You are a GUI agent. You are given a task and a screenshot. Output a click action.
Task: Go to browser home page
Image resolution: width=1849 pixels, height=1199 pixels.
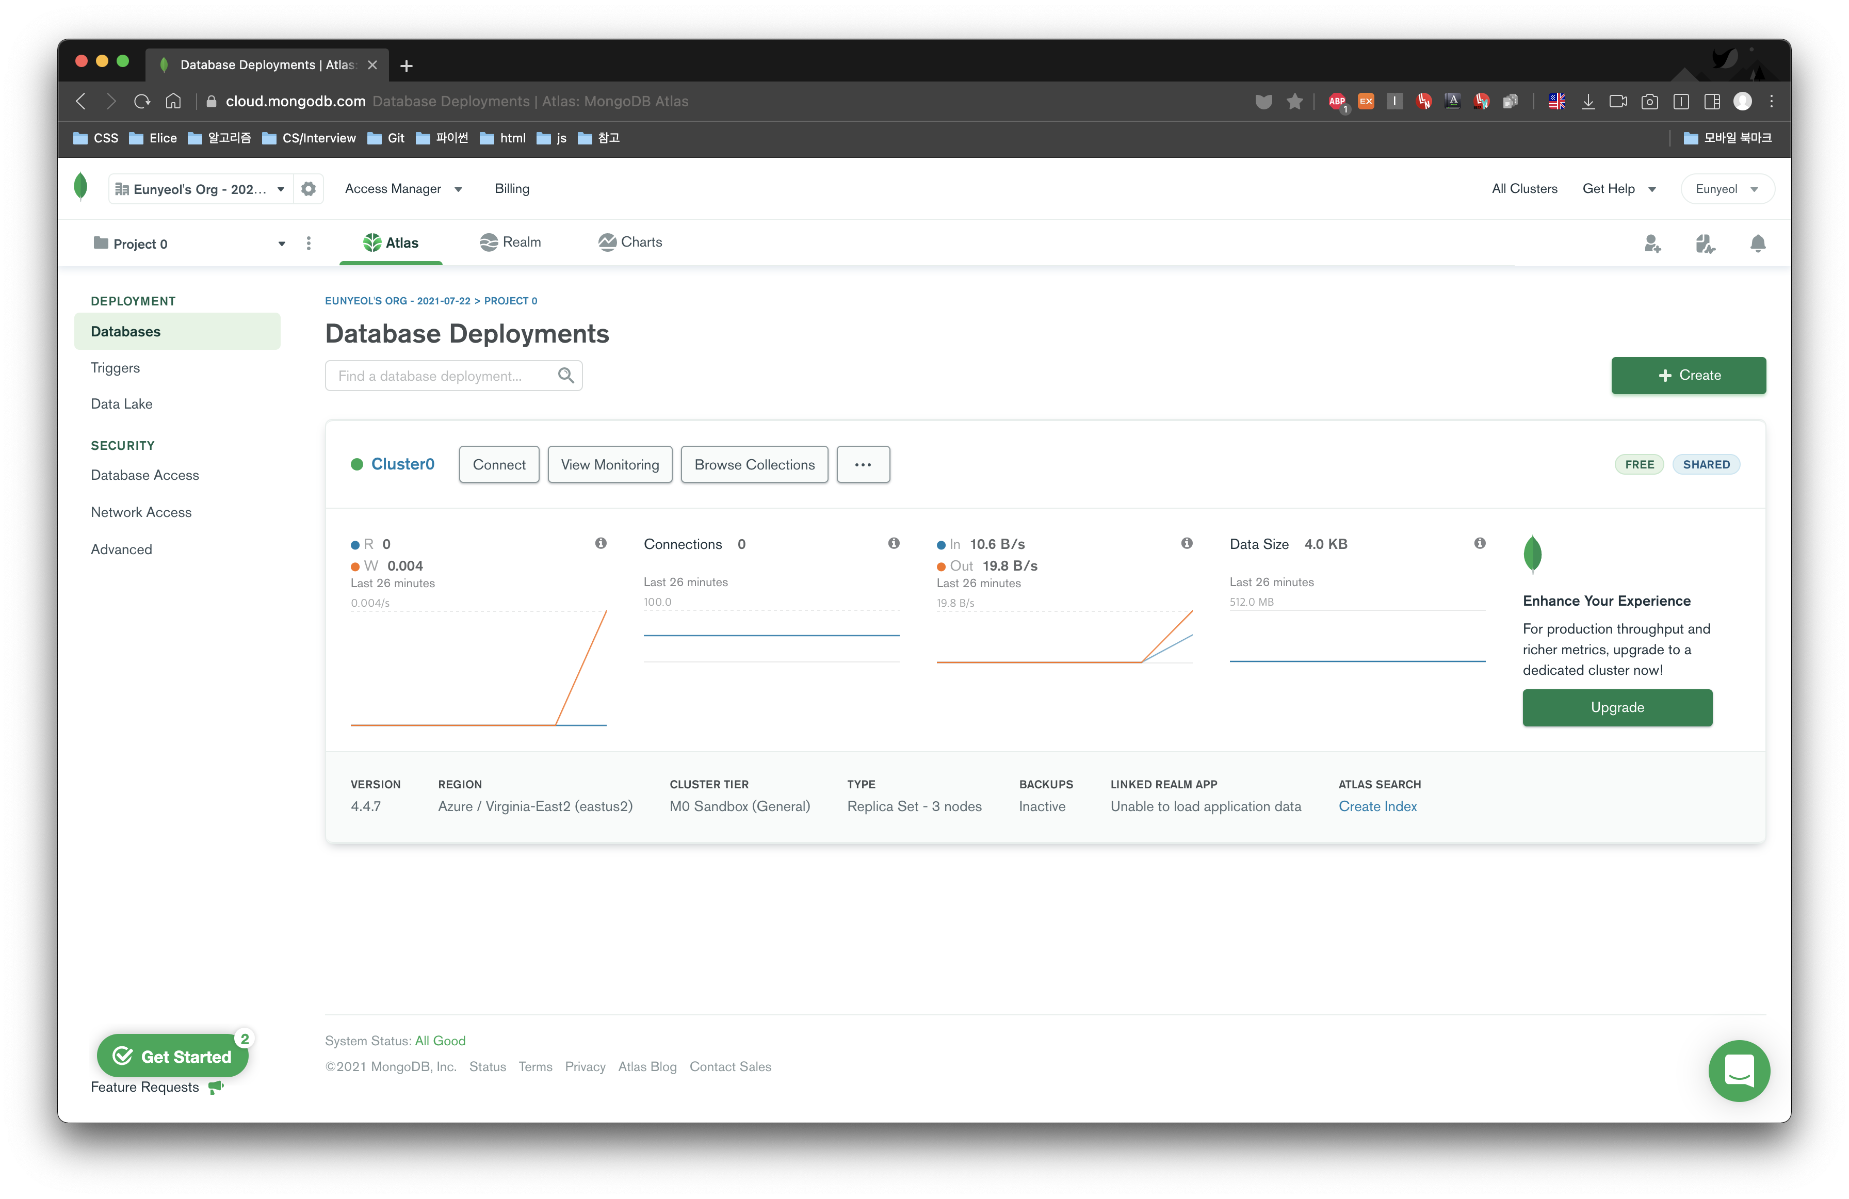click(x=173, y=101)
